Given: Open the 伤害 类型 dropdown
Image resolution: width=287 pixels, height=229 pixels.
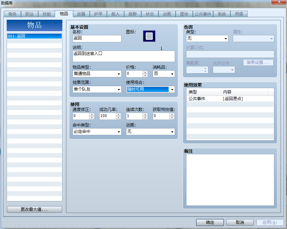Looking at the screenshot, I should (207, 38).
